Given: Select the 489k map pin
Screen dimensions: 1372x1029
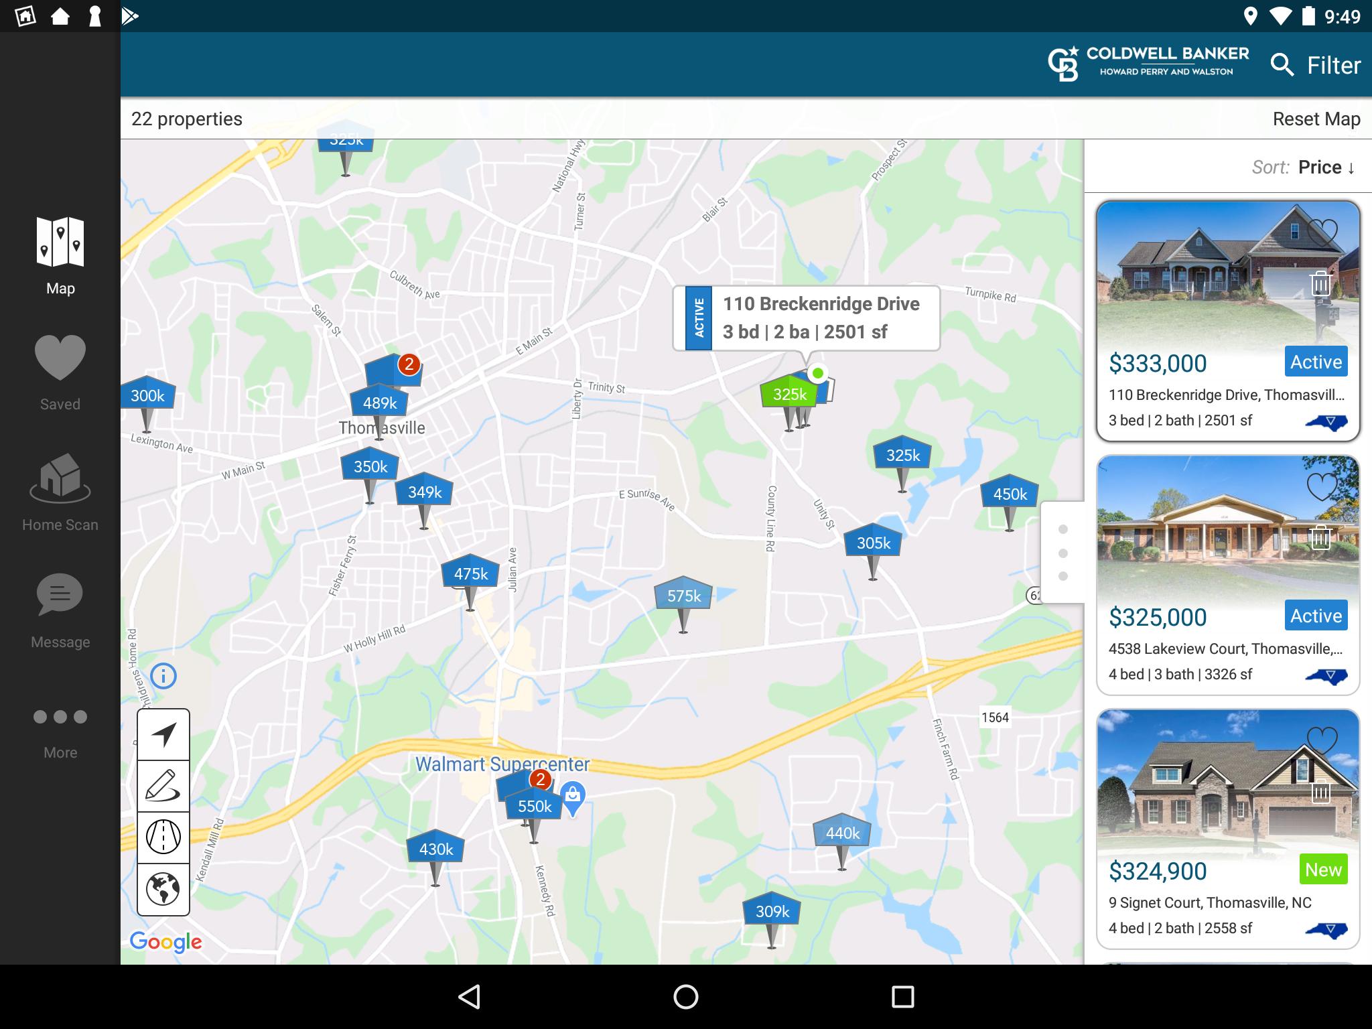Looking at the screenshot, I should tap(380, 403).
